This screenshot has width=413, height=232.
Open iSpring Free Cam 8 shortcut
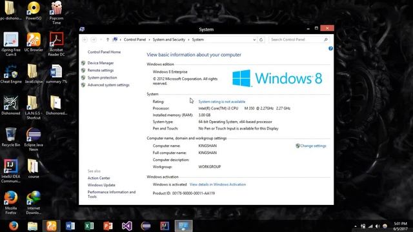coord(11,44)
